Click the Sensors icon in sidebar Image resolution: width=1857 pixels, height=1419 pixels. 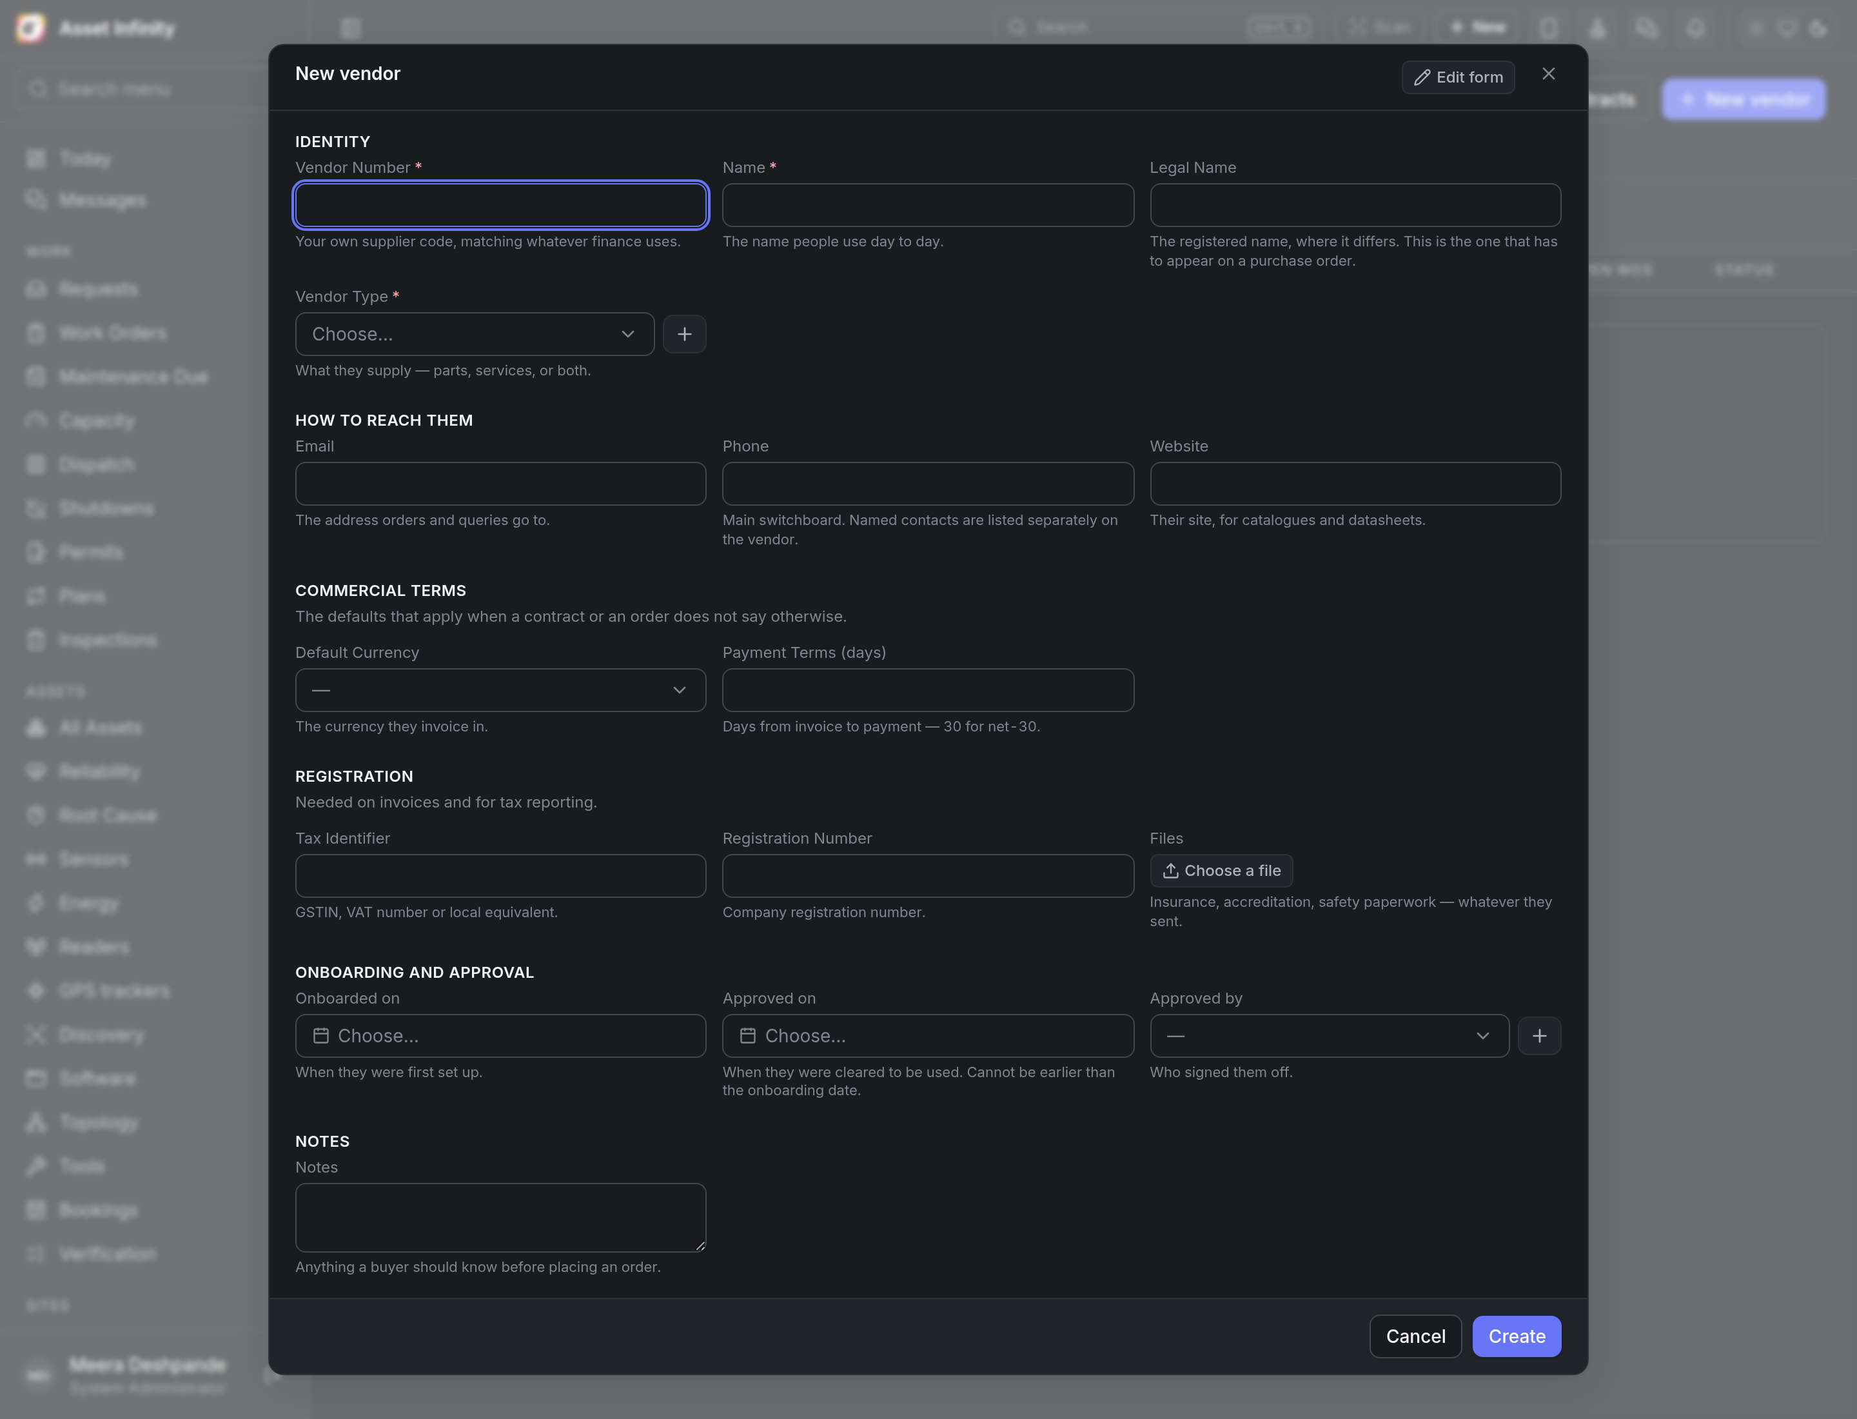coord(35,859)
